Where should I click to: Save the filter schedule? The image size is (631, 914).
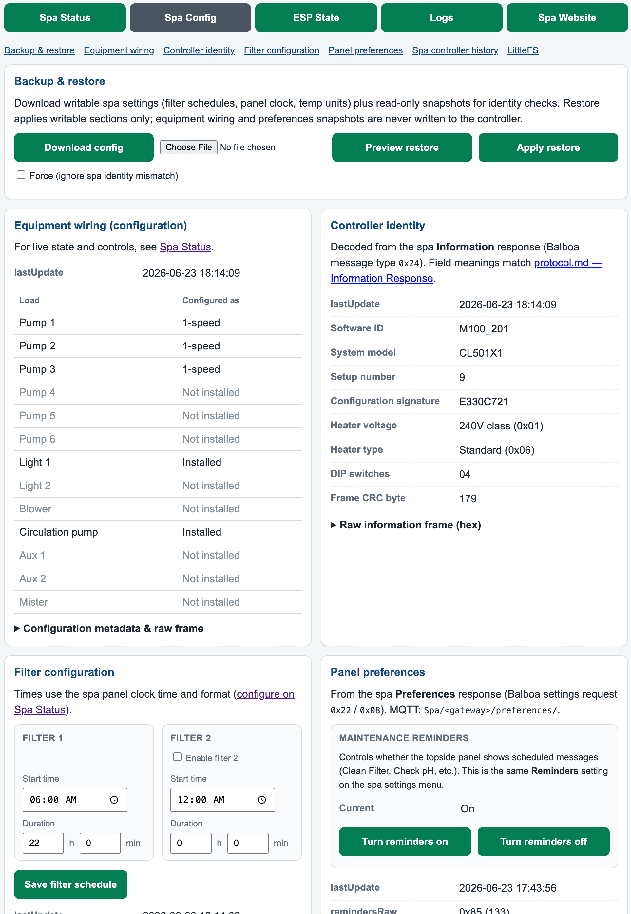(71, 884)
